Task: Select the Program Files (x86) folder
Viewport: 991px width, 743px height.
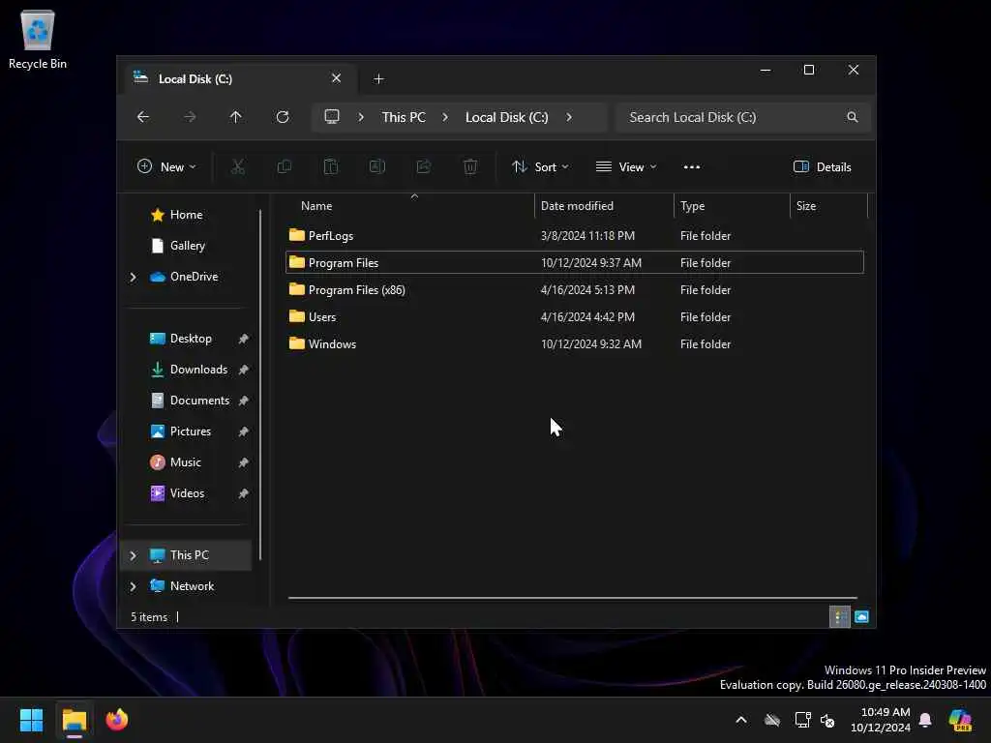Action: click(575, 290)
